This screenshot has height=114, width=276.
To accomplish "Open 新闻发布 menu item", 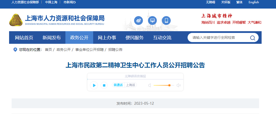I will pos(52,37).
